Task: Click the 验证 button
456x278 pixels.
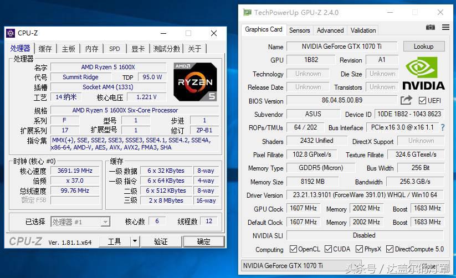Action: point(161,241)
